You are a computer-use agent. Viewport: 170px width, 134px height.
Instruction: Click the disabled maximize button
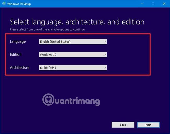coord(153,4)
